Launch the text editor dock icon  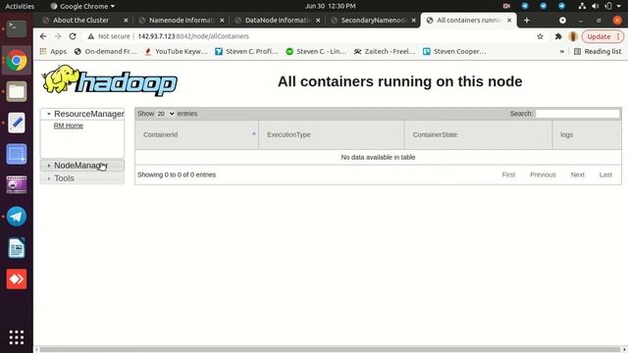17,123
